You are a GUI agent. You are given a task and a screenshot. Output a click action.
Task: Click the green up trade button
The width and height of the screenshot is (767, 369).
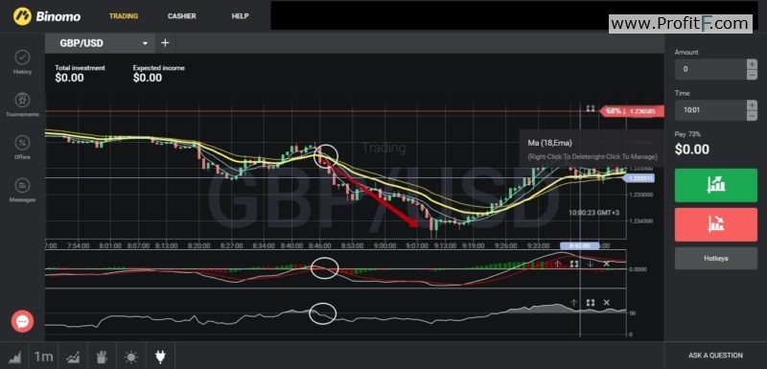pos(715,185)
